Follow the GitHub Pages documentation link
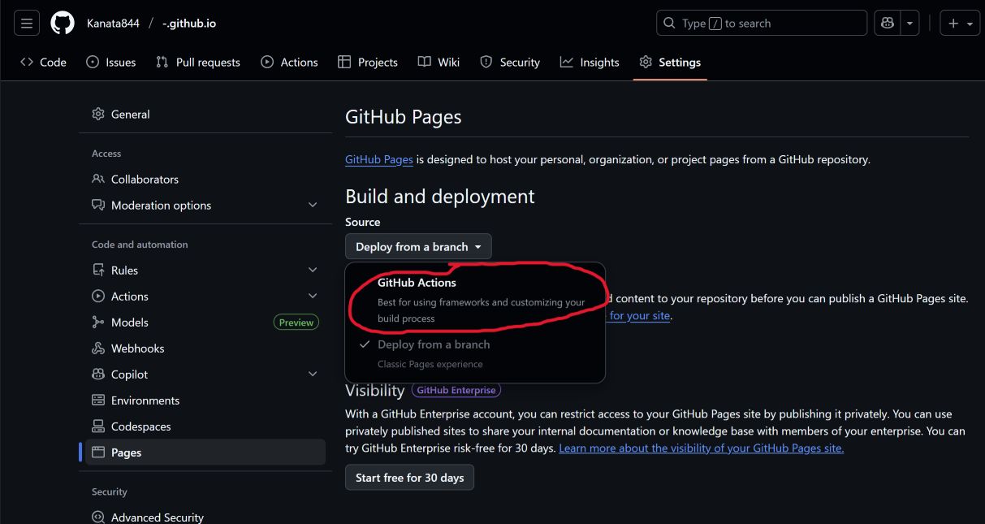The height and width of the screenshot is (524, 985). [378, 159]
